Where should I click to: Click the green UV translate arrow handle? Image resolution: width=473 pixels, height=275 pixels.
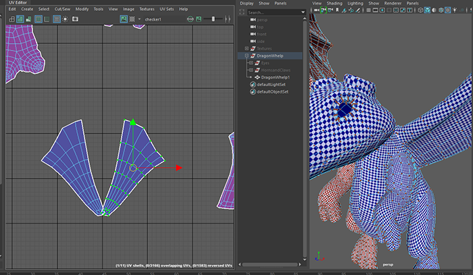[x=133, y=122]
